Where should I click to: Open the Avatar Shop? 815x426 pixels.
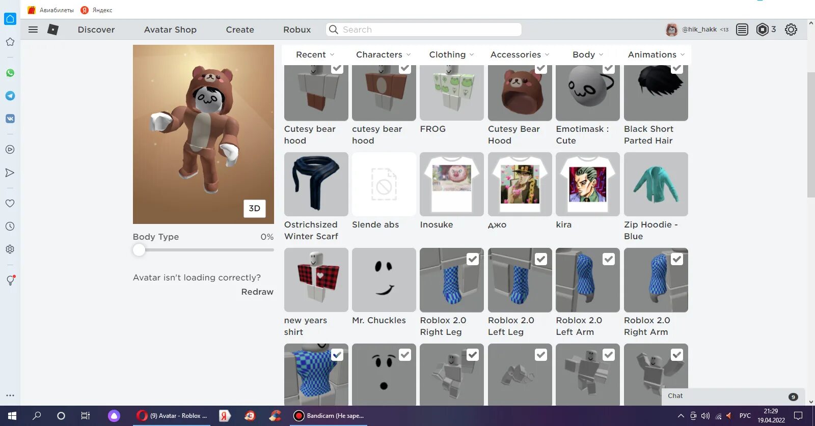pos(170,30)
